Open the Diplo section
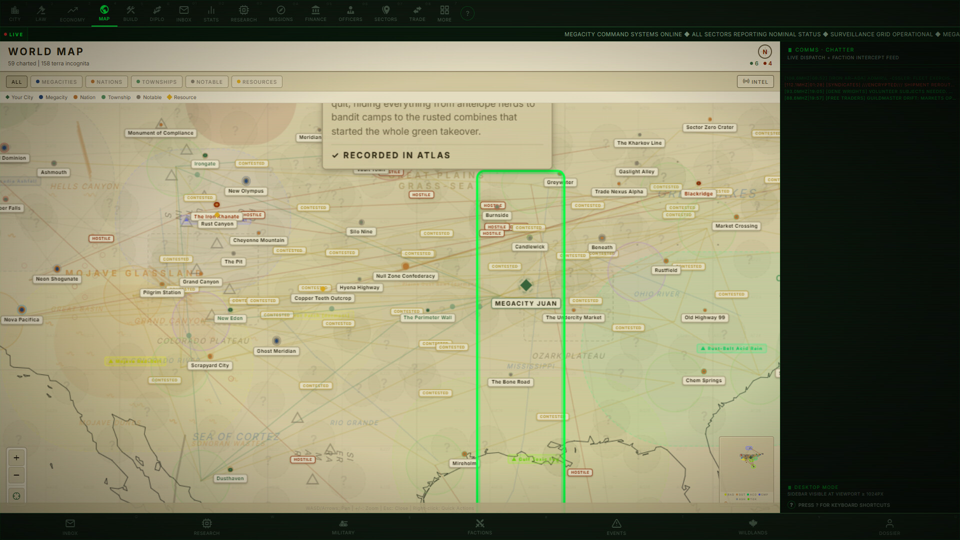 pos(157,13)
